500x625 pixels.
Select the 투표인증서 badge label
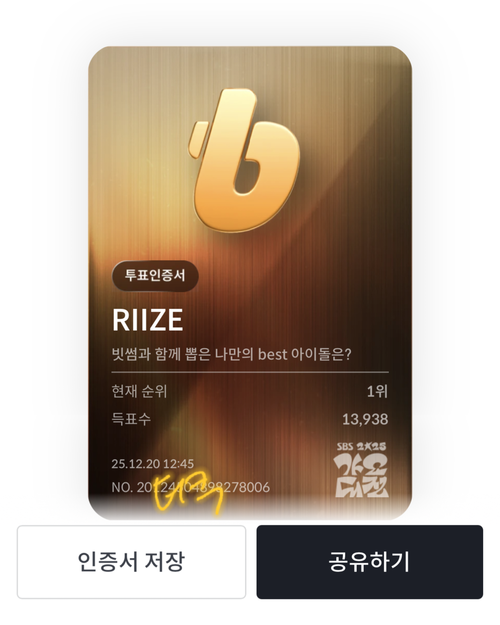(155, 276)
